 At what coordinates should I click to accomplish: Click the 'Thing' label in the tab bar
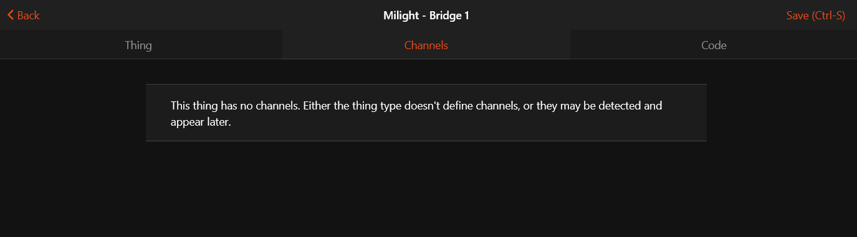(138, 45)
